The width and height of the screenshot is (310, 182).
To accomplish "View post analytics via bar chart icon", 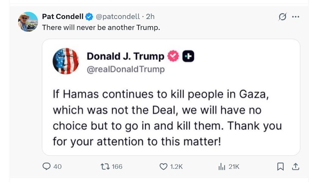I will tap(222, 166).
